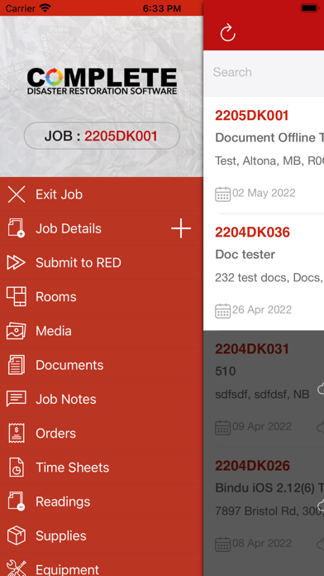Click the Time Sheets clock icon
The height and width of the screenshot is (576, 324).
[17, 468]
